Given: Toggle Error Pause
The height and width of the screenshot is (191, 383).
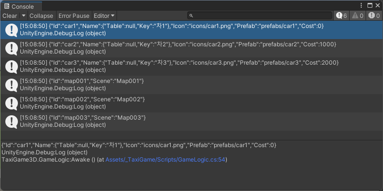Looking at the screenshot, I should [74, 16].
